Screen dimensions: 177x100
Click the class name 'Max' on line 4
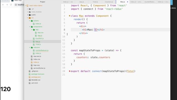click(x=81, y=16)
